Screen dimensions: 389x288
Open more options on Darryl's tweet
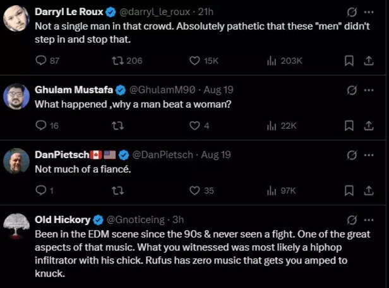click(x=369, y=12)
